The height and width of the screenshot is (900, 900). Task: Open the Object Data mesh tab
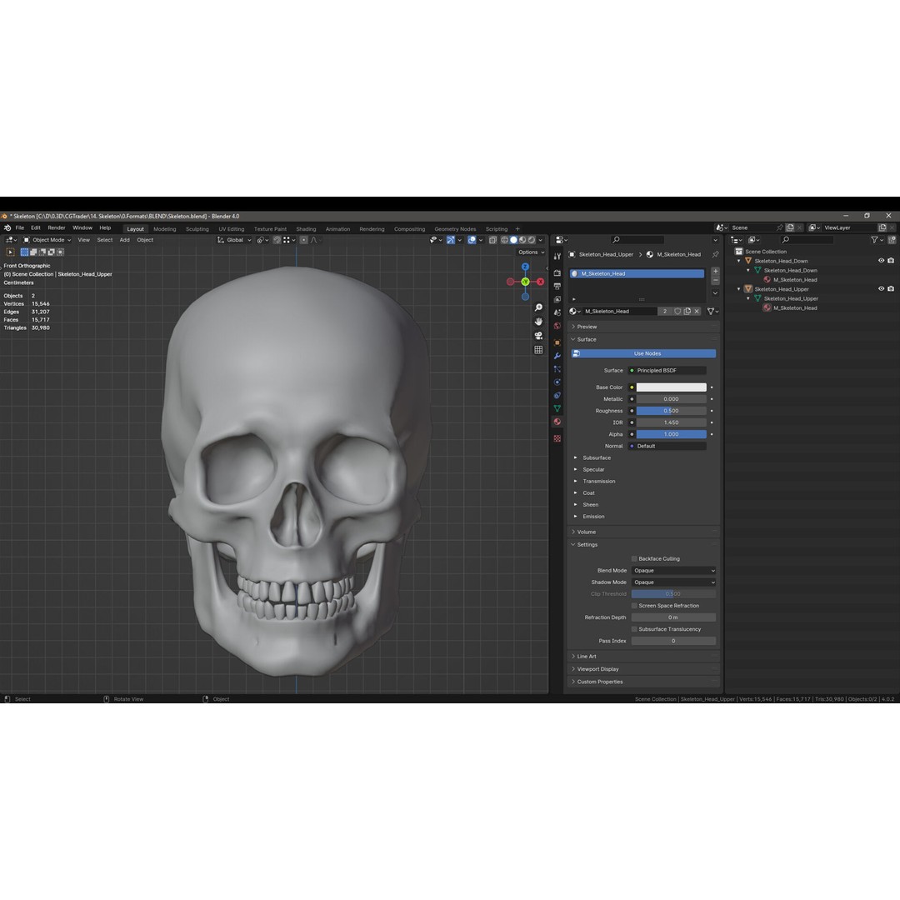click(557, 408)
